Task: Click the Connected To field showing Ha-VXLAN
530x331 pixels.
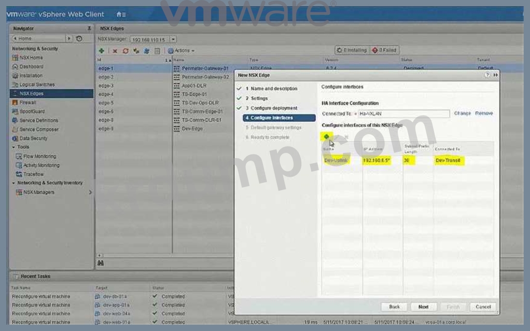Action: pyautogui.click(x=403, y=114)
